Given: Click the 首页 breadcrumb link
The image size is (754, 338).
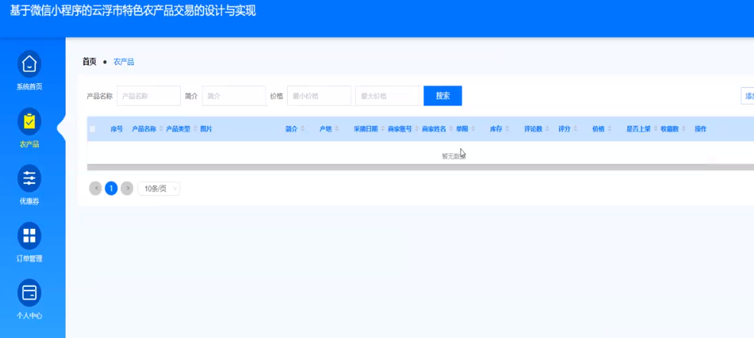Looking at the screenshot, I should coord(89,62).
